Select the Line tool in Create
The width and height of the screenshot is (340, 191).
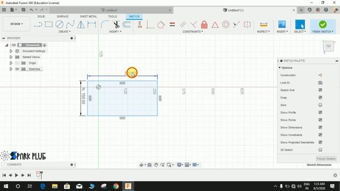(x=38, y=24)
